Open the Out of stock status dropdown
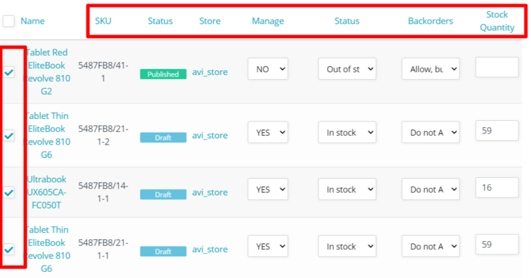Viewport: 531px width, 278px height. (347, 69)
